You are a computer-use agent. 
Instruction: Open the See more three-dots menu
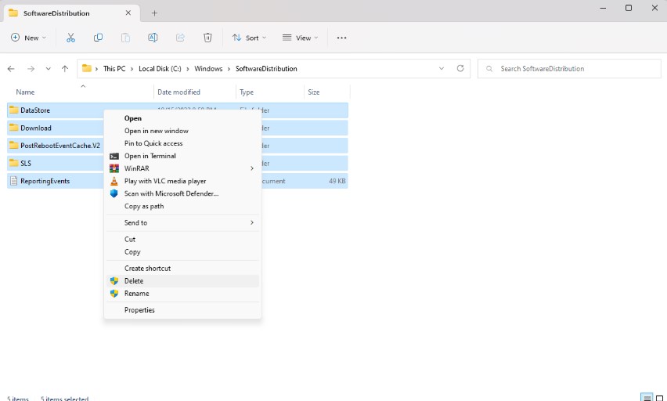(x=341, y=38)
